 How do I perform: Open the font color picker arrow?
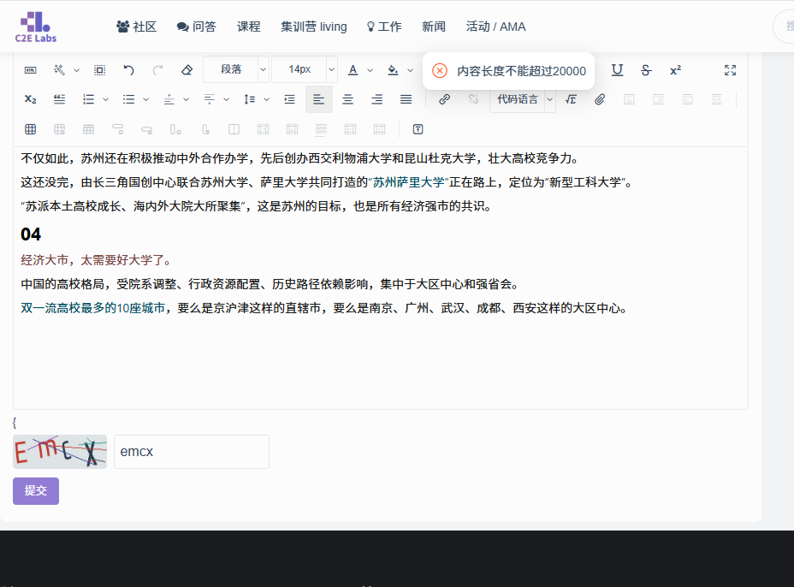(x=369, y=70)
